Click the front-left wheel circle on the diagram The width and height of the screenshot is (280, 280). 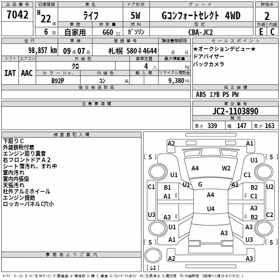157,172
